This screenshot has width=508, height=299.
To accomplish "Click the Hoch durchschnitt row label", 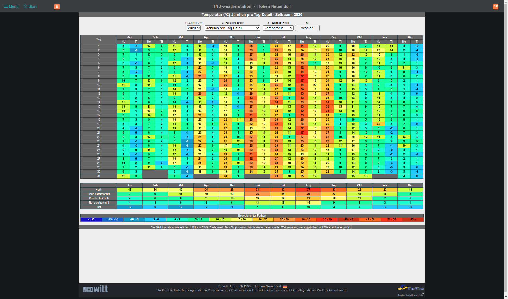I will click(x=99, y=194).
